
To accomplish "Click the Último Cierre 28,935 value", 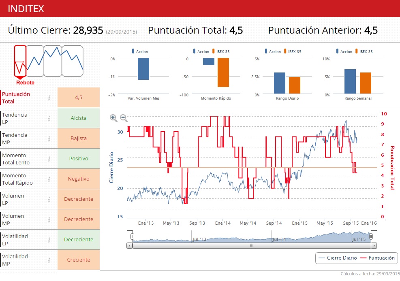I will [x=88, y=30].
